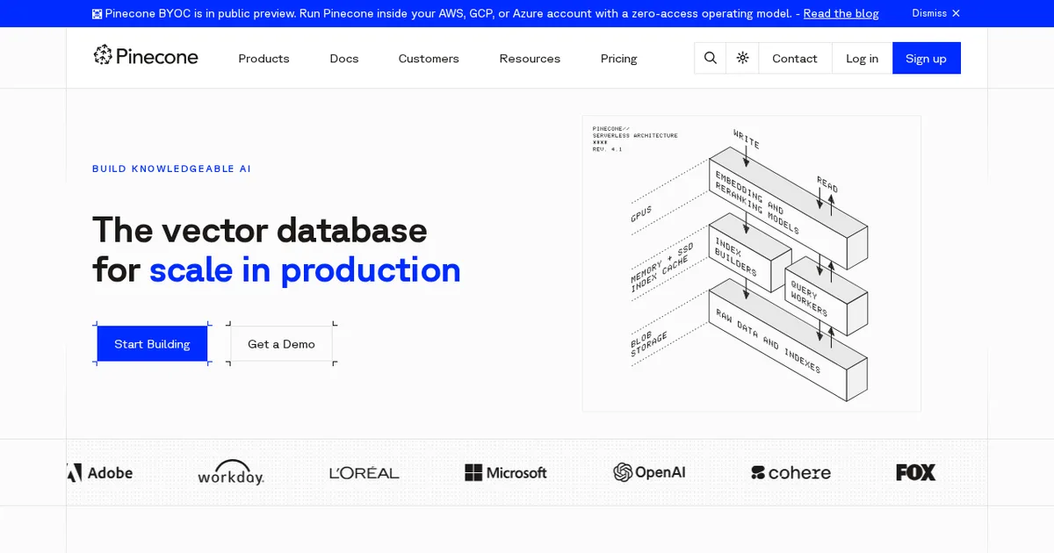The width and height of the screenshot is (1054, 553).
Task: Click the L'Oréal logo
Action: (365, 472)
